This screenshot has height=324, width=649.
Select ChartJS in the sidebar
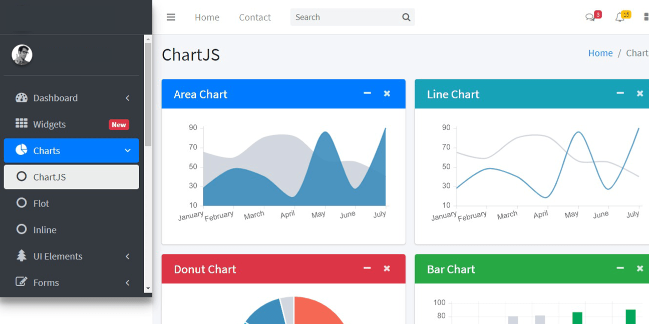[72, 177]
